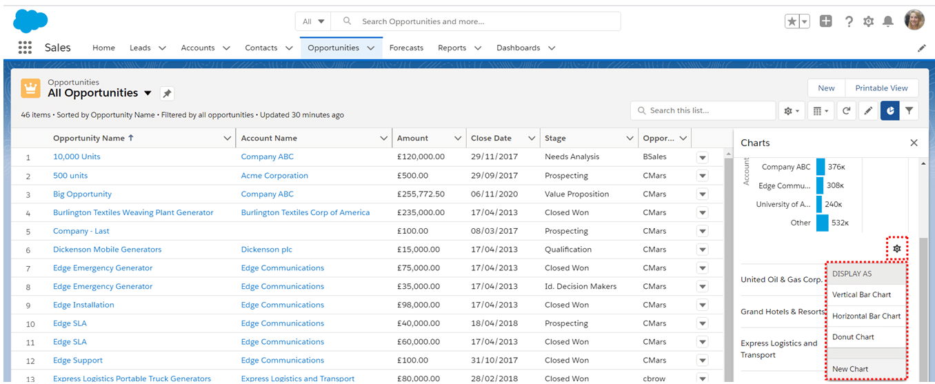Open the Big Opportunity record
Screen dimensions: 935x384
tap(82, 194)
